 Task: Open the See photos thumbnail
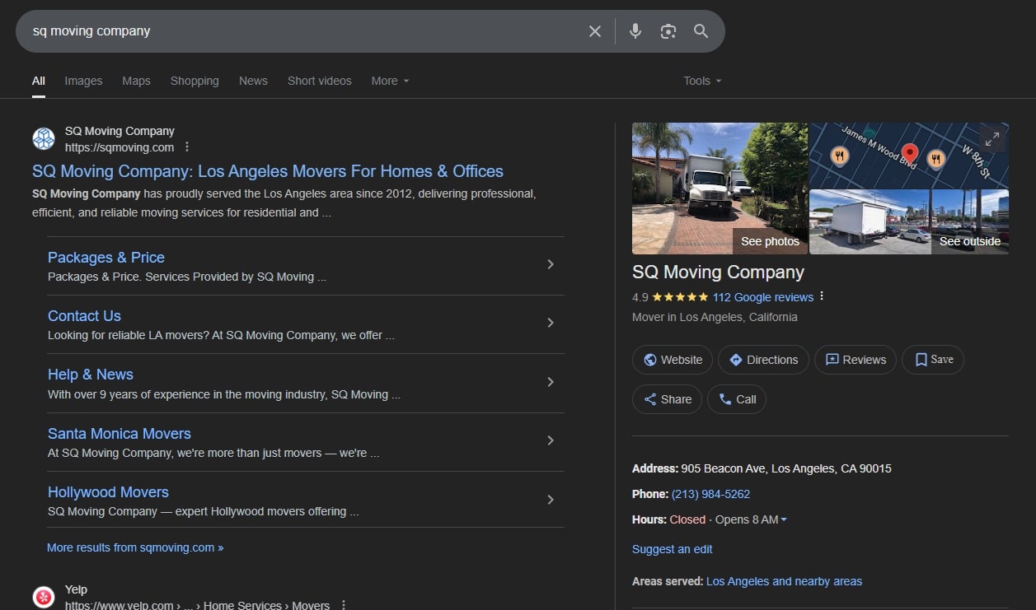pos(720,189)
